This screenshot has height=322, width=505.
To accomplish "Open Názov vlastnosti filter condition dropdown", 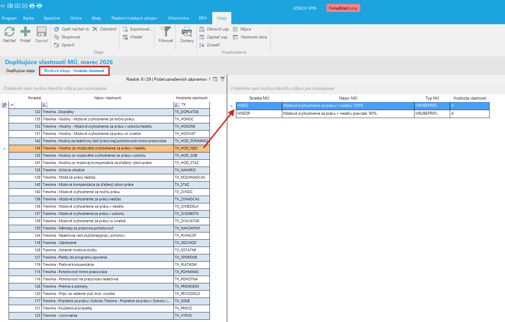I will (x=45, y=105).
